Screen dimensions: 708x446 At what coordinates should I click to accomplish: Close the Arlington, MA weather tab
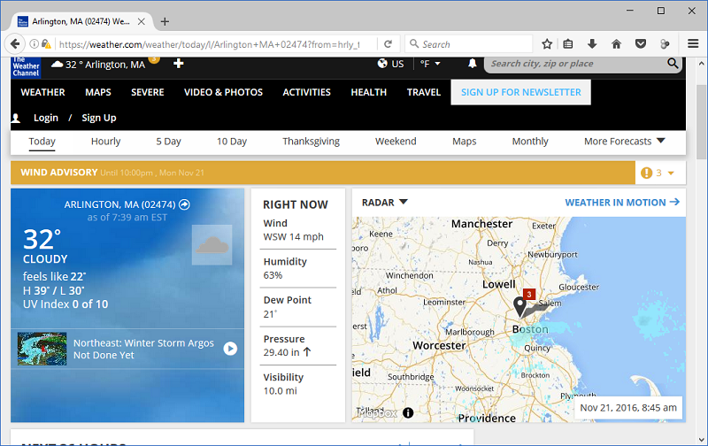[142, 21]
